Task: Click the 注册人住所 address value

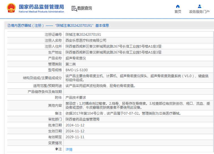Action: 114,46
